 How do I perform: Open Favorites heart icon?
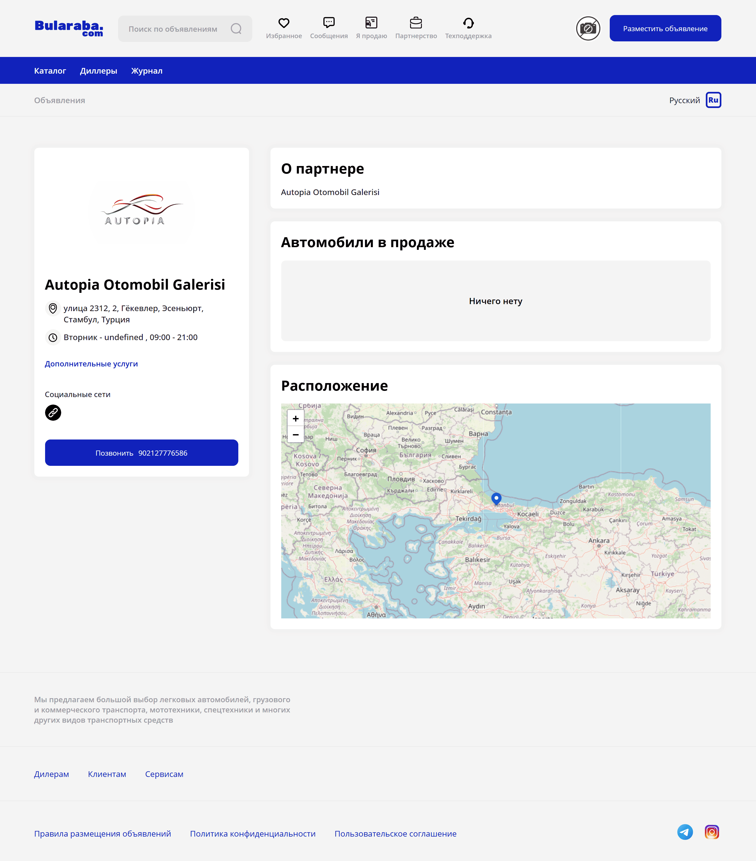tap(284, 23)
